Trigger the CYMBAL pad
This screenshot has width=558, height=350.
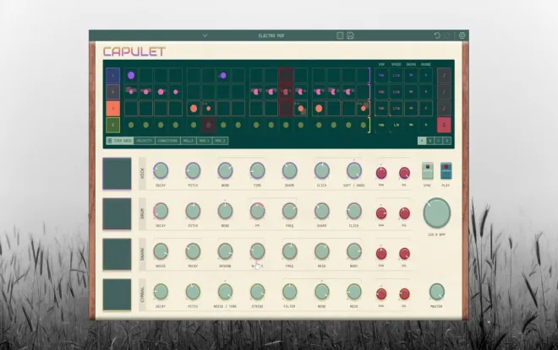pyautogui.click(x=117, y=294)
